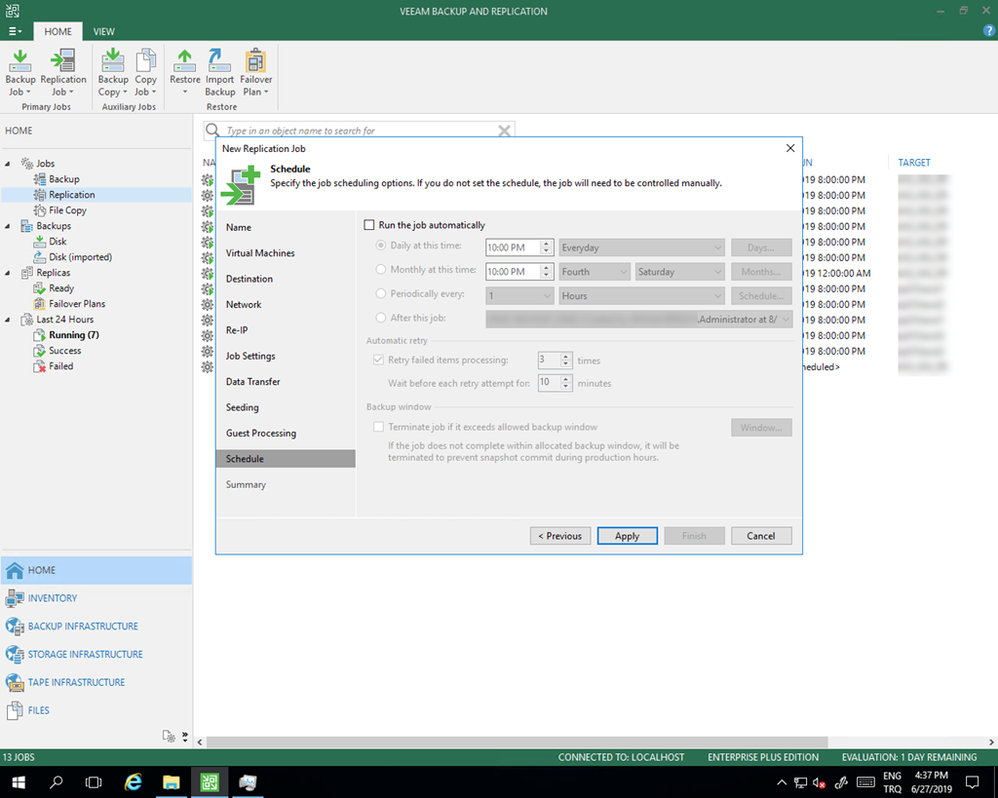The image size is (998, 798).
Task: Click the help question mark icon
Action: [988, 30]
